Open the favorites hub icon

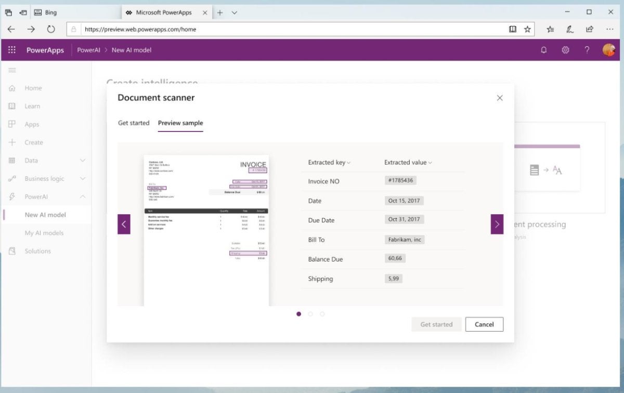pyautogui.click(x=550, y=29)
